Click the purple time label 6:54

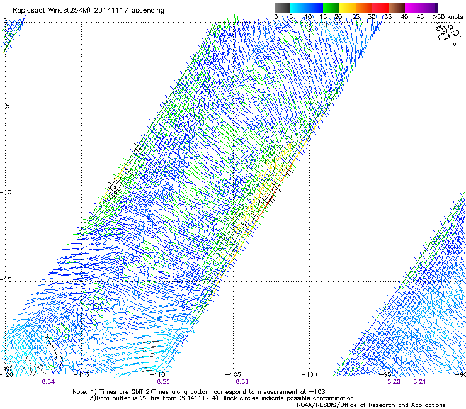pos(48,382)
